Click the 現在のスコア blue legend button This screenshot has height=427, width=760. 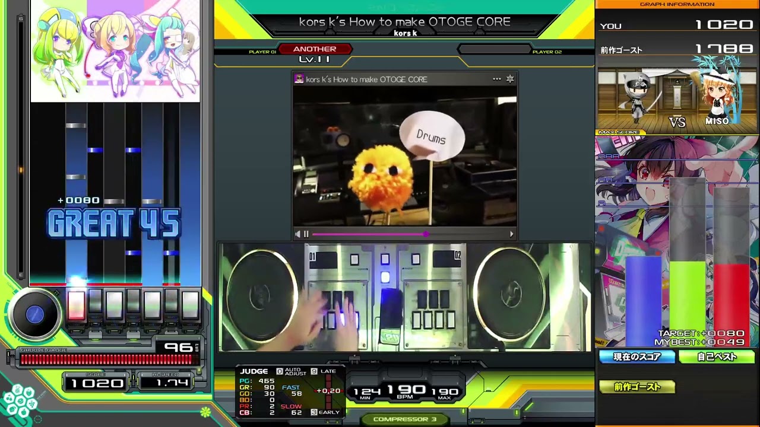[x=637, y=357]
